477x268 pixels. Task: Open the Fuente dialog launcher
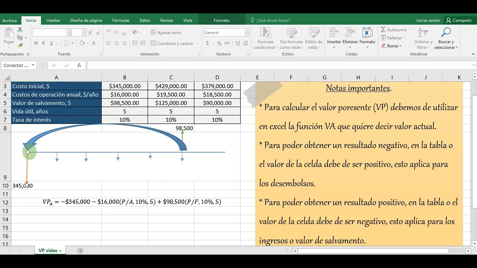(x=100, y=54)
